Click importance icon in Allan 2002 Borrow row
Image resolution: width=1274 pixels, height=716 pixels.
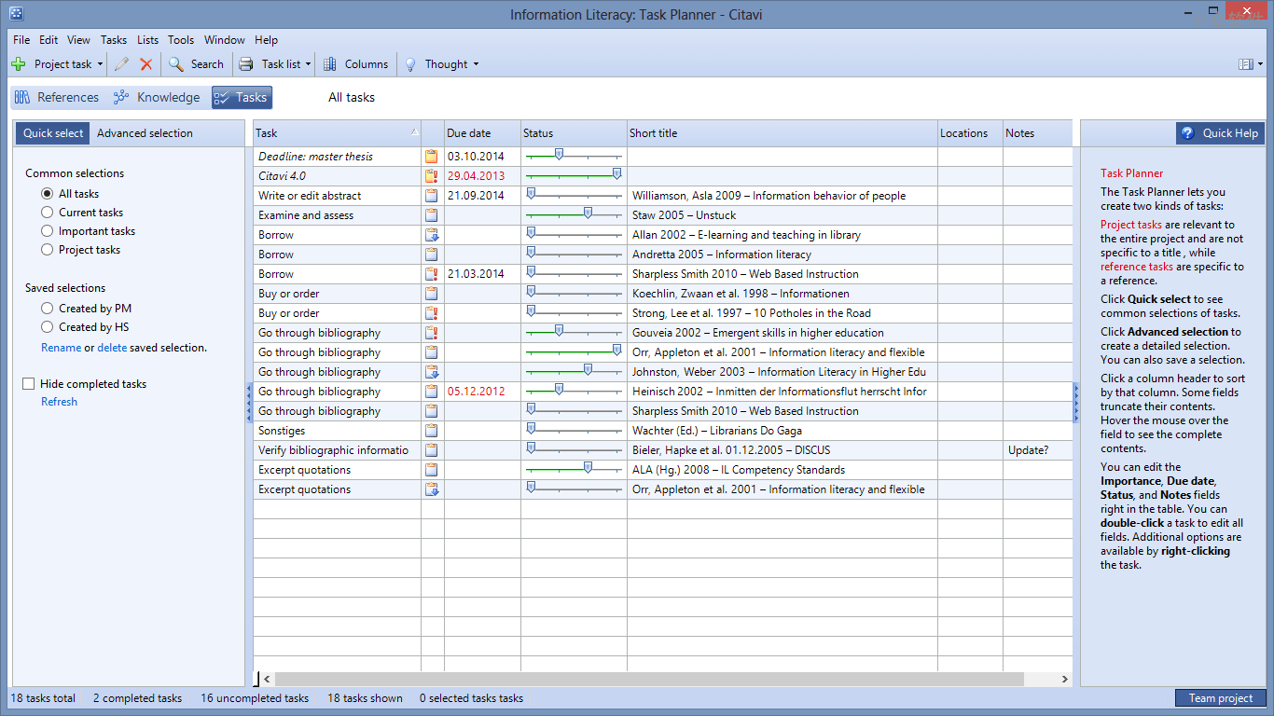point(432,235)
